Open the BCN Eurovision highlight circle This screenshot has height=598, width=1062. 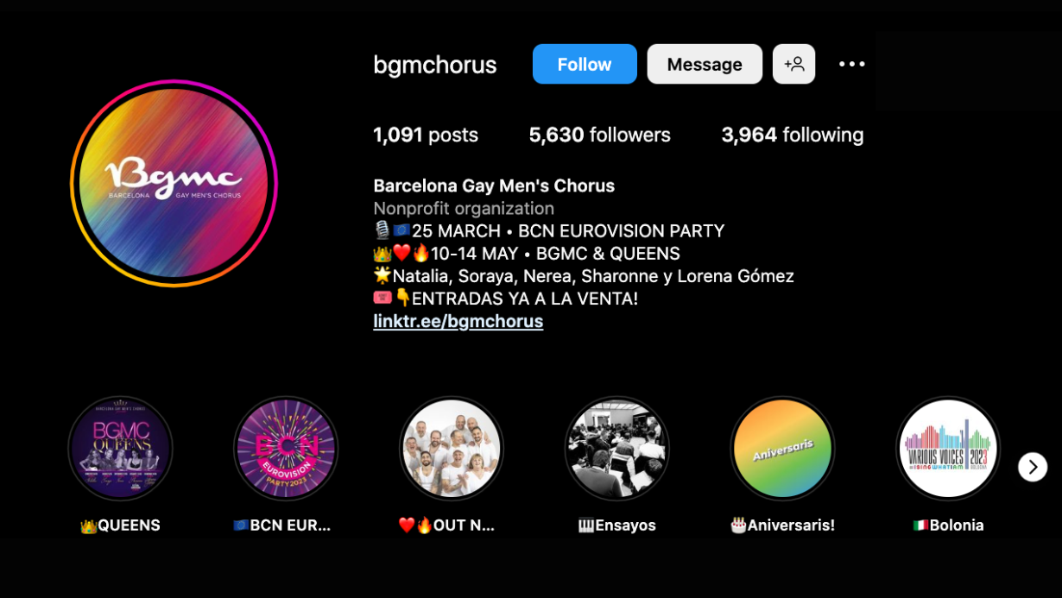(286, 449)
